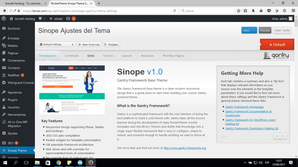Open Hola, admin account menu

coord(282,19)
